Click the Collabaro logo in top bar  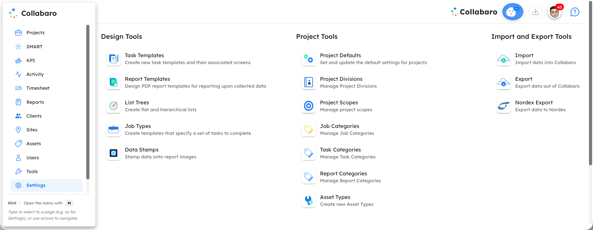[x=474, y=12]
